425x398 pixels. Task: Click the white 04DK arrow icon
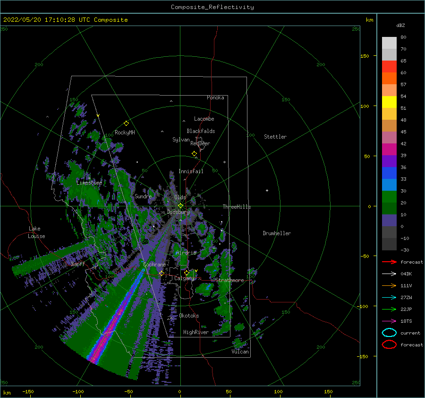(389, 274)
